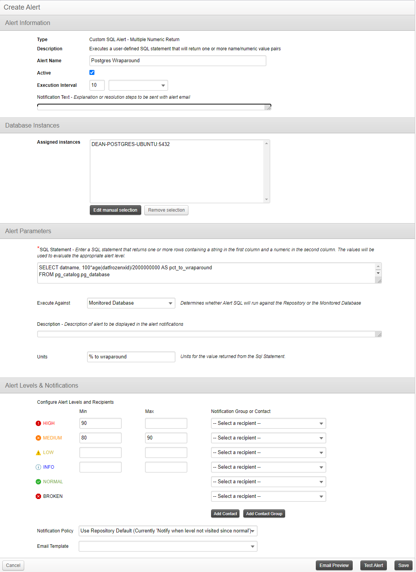Click the Add Contact Group button
Screen dimensions: 416x572
click(264, 514)
